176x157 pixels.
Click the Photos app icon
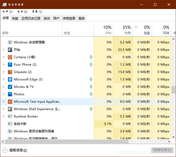[10, 94]
